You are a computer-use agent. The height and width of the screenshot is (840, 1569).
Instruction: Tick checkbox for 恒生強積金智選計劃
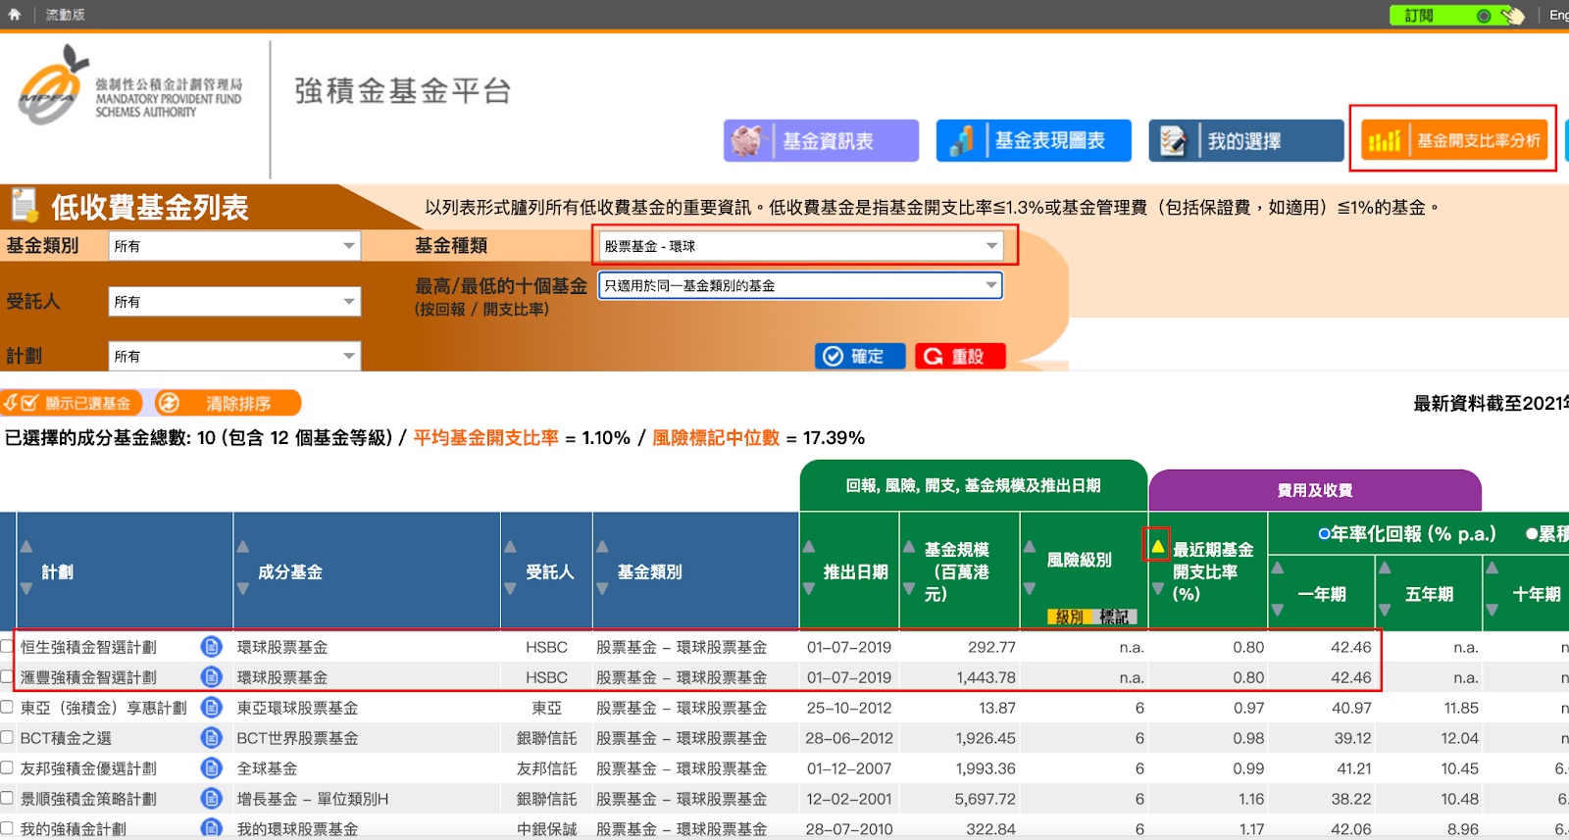[7, 646]
